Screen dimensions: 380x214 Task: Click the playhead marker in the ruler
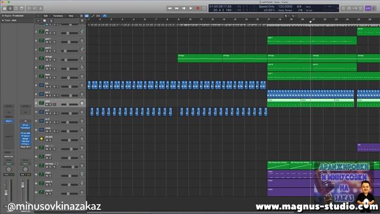(x=311, y=22)
